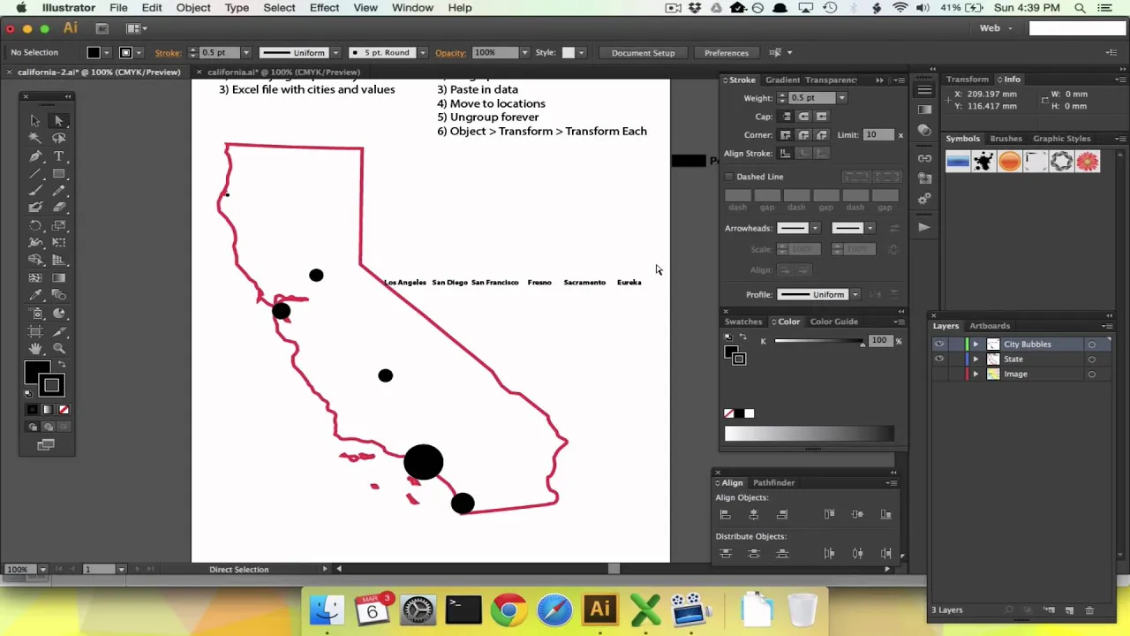Select the Scale tool

tap(59, 225)
